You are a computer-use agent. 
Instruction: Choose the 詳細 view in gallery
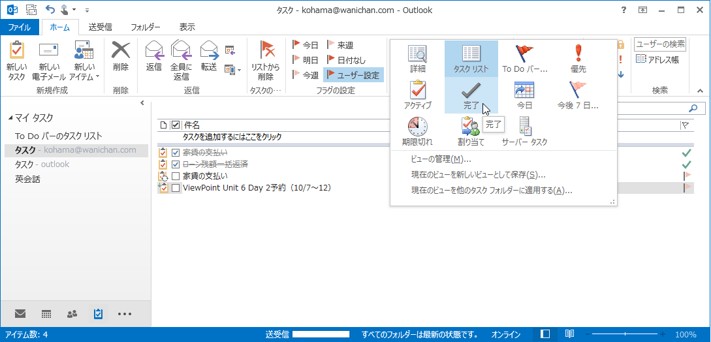(x=418, y=59)
